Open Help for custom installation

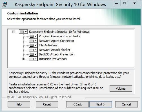pos(19,104)
